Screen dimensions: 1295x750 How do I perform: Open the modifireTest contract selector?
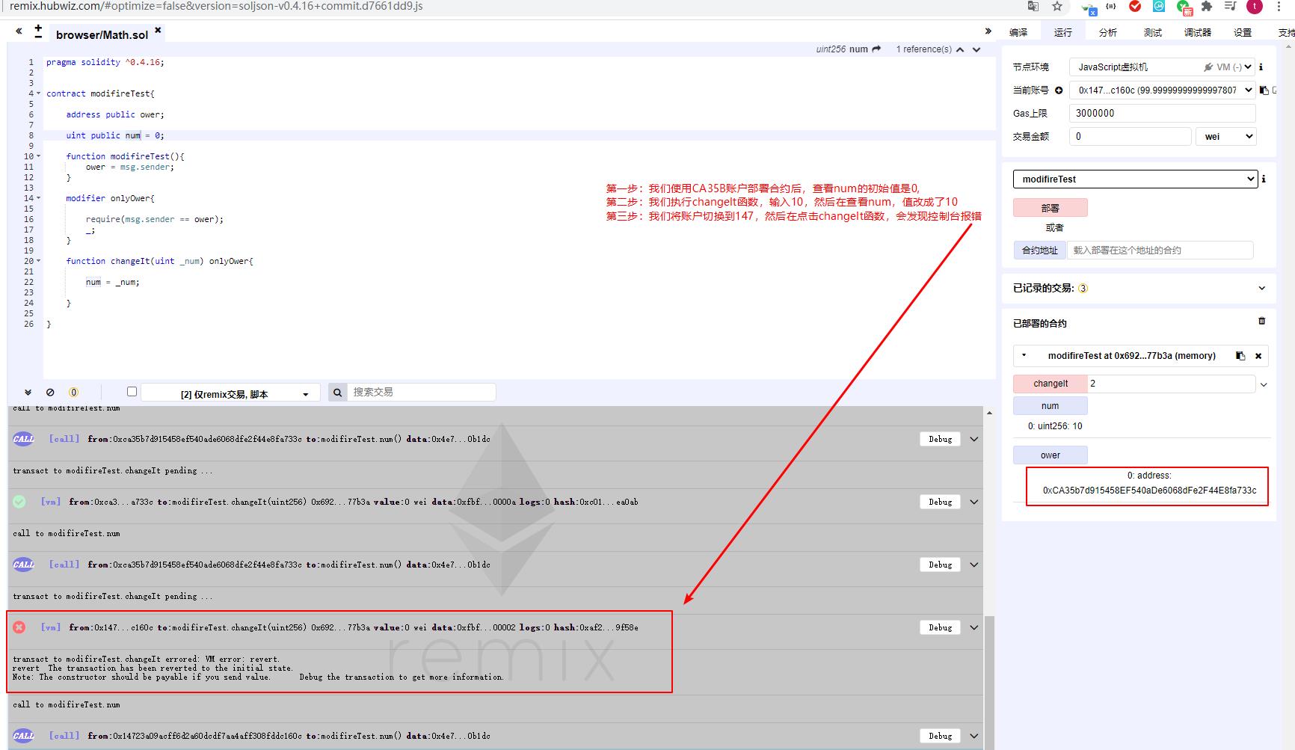point(1135,179)
